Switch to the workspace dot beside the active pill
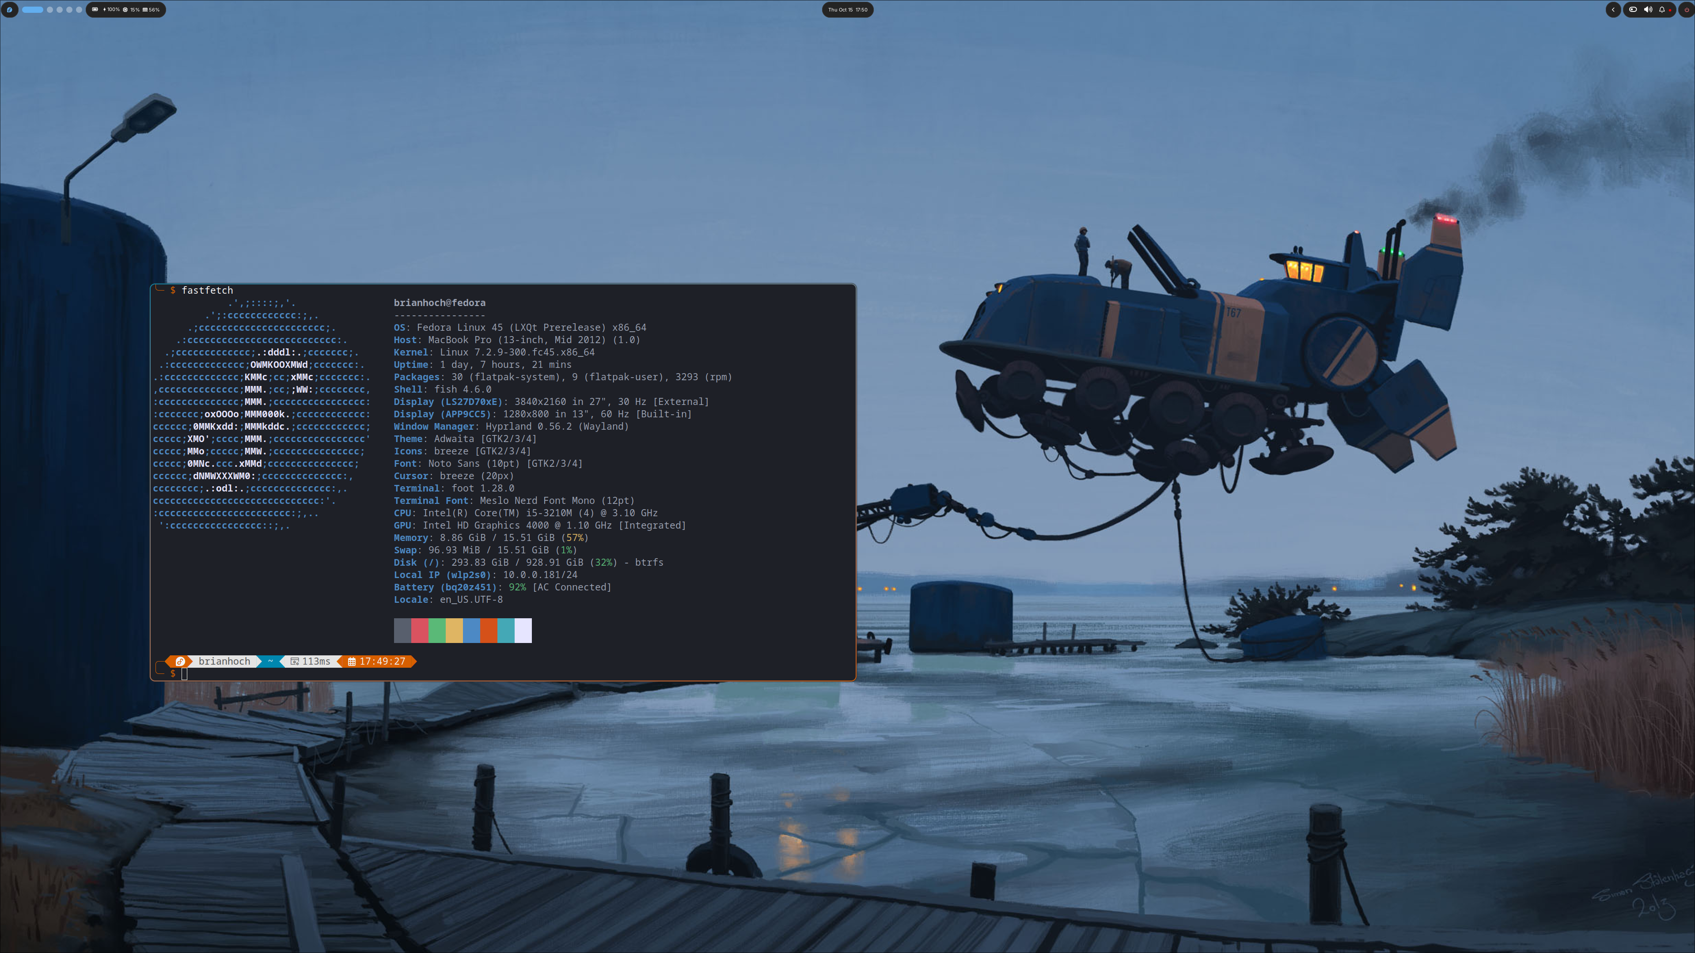This screenshot has height=953, width=1695. tap(50, 9)
